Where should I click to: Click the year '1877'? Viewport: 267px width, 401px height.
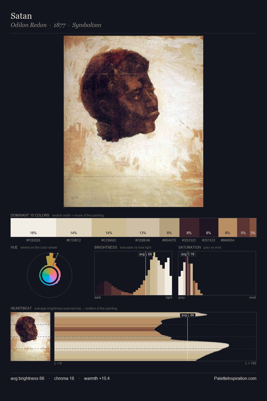click(60, 25)
